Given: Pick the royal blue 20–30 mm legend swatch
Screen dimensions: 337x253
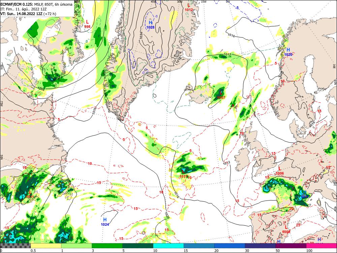Looking at the screenshot, I should 230,246.
